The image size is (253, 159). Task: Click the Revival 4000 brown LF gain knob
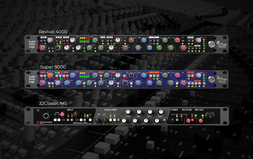click(131, 40)
